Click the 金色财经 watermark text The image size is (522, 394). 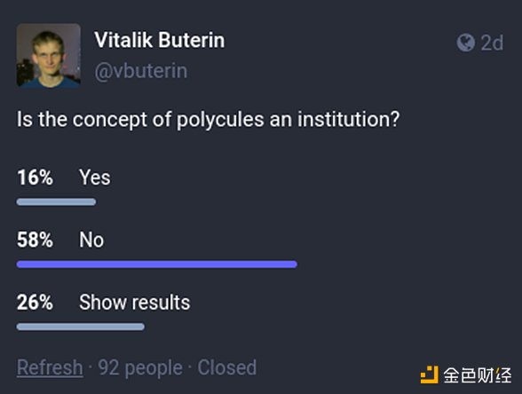point(477,375)
